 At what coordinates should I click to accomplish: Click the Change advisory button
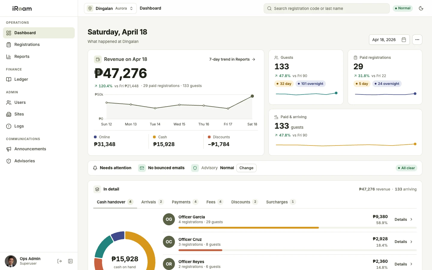point(246,168)
